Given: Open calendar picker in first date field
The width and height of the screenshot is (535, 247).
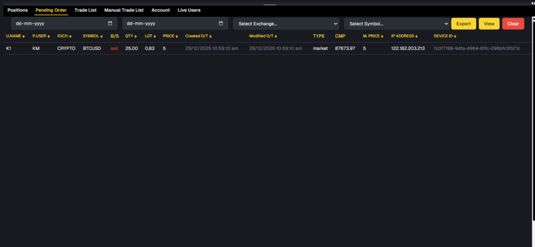Looking at the screenshot, I should pos(110,23).
